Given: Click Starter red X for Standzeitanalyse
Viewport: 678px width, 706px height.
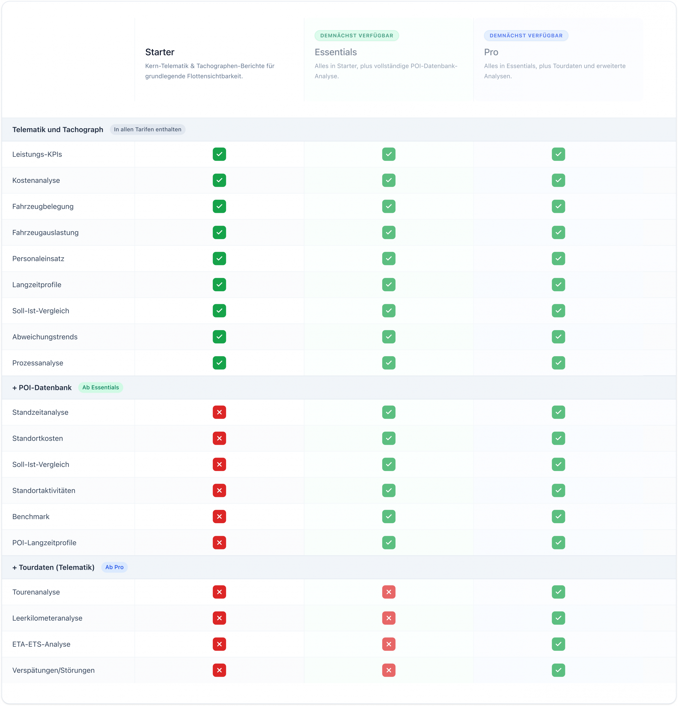Looking at the screenshot, I should (x=219, y=412).
